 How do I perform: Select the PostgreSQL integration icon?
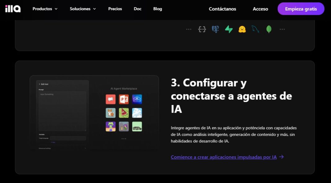tap(215, 29)
